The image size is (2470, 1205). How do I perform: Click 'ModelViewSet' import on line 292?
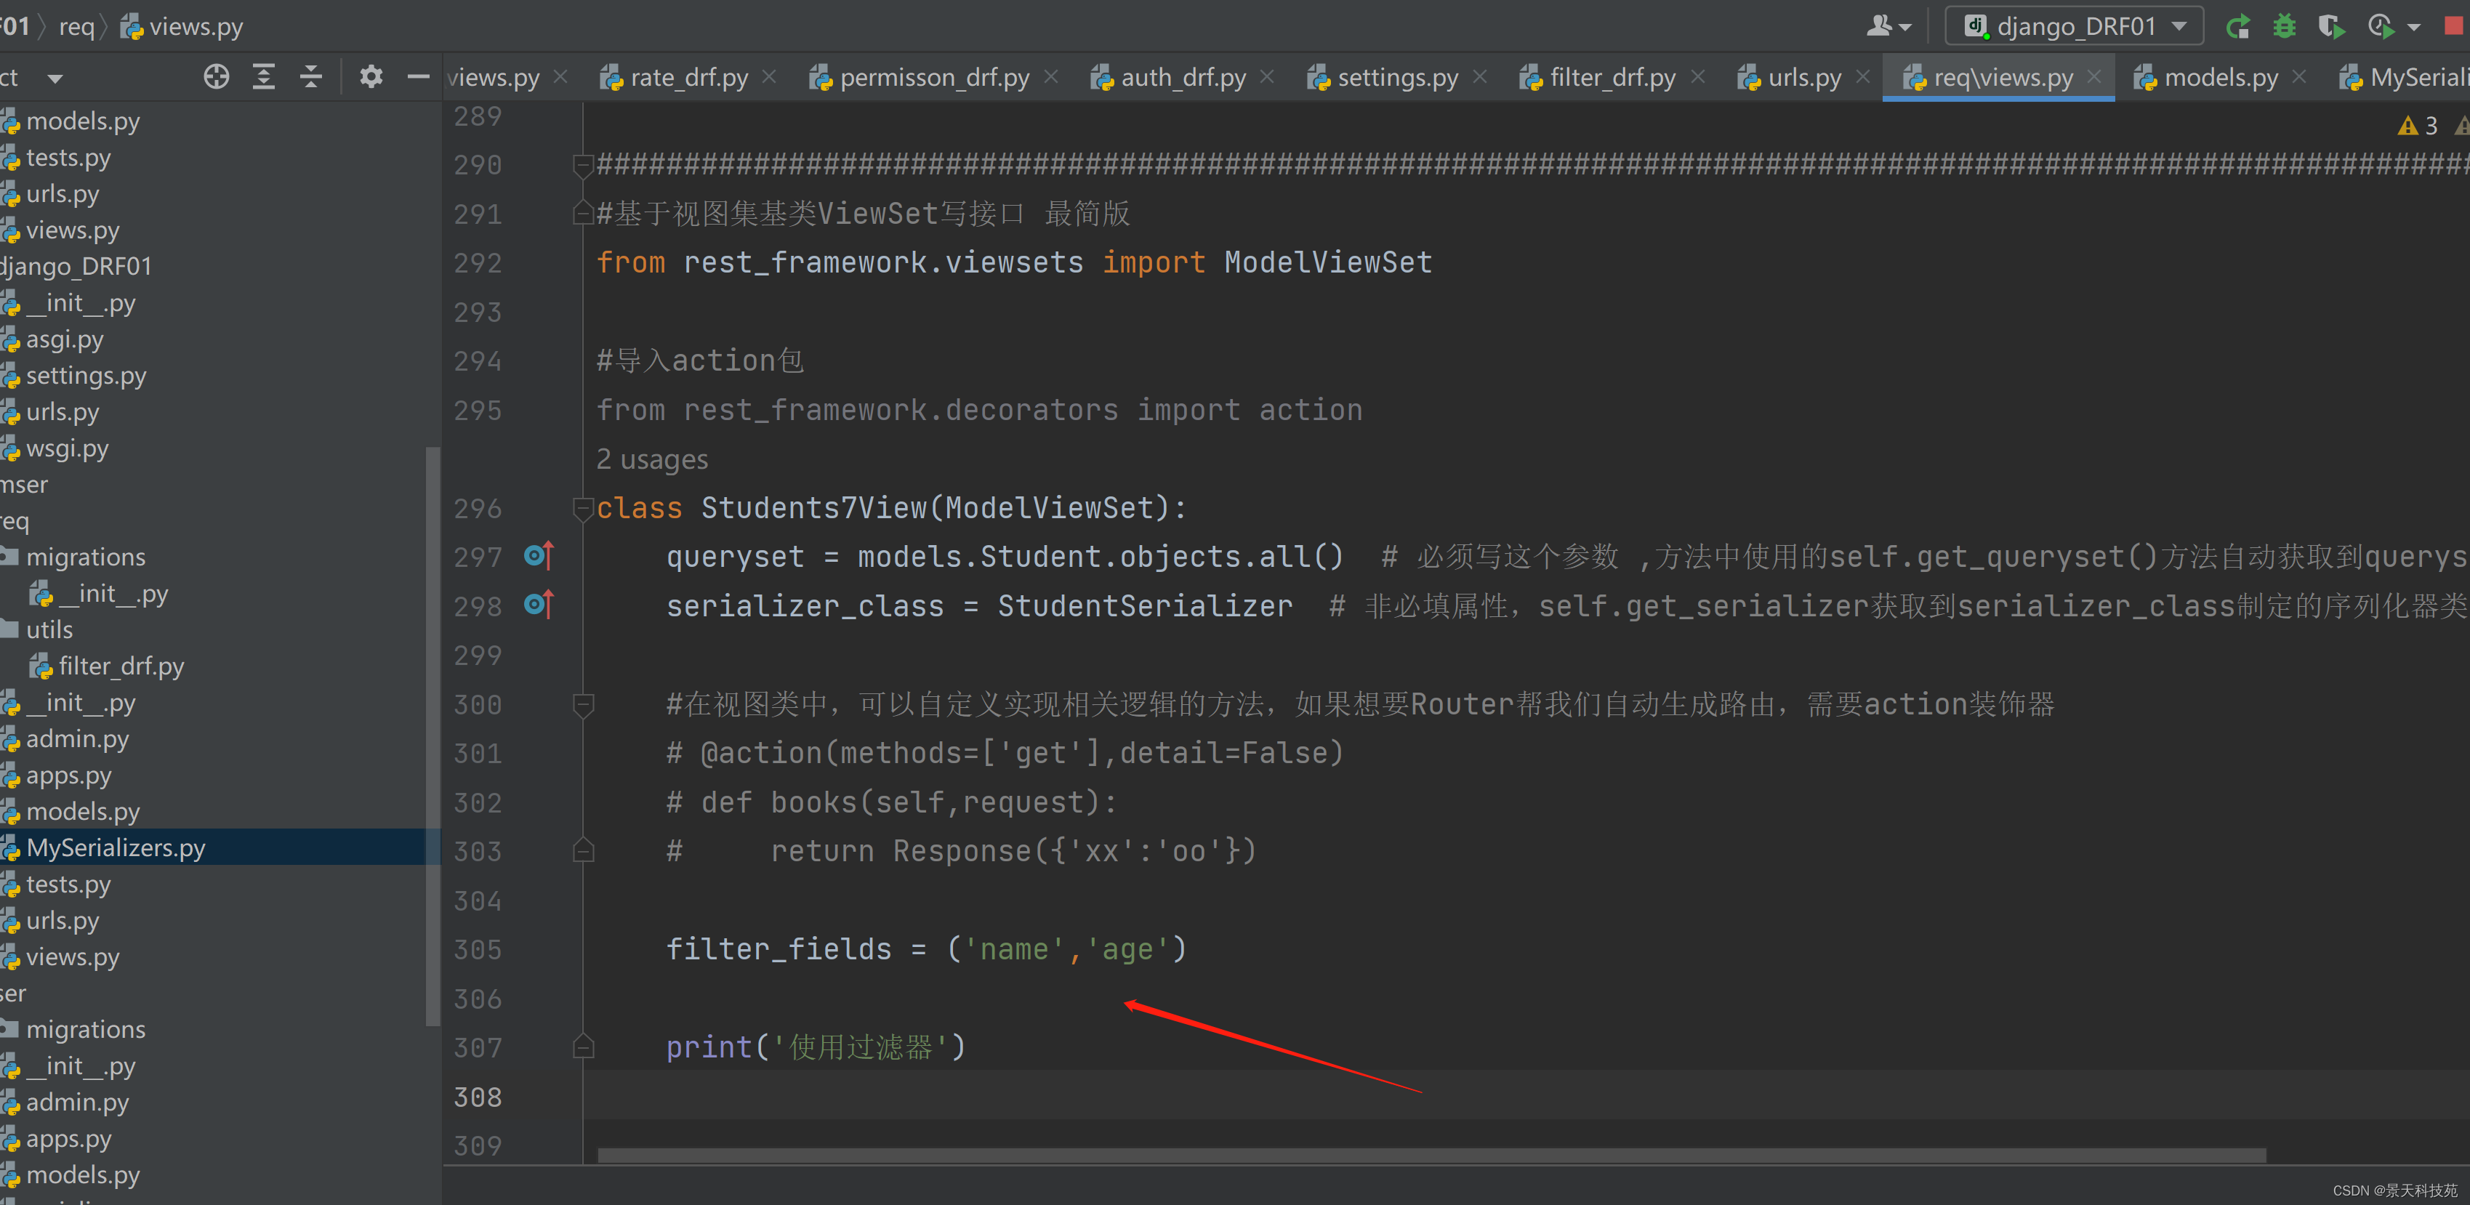tap(1328, 262)
